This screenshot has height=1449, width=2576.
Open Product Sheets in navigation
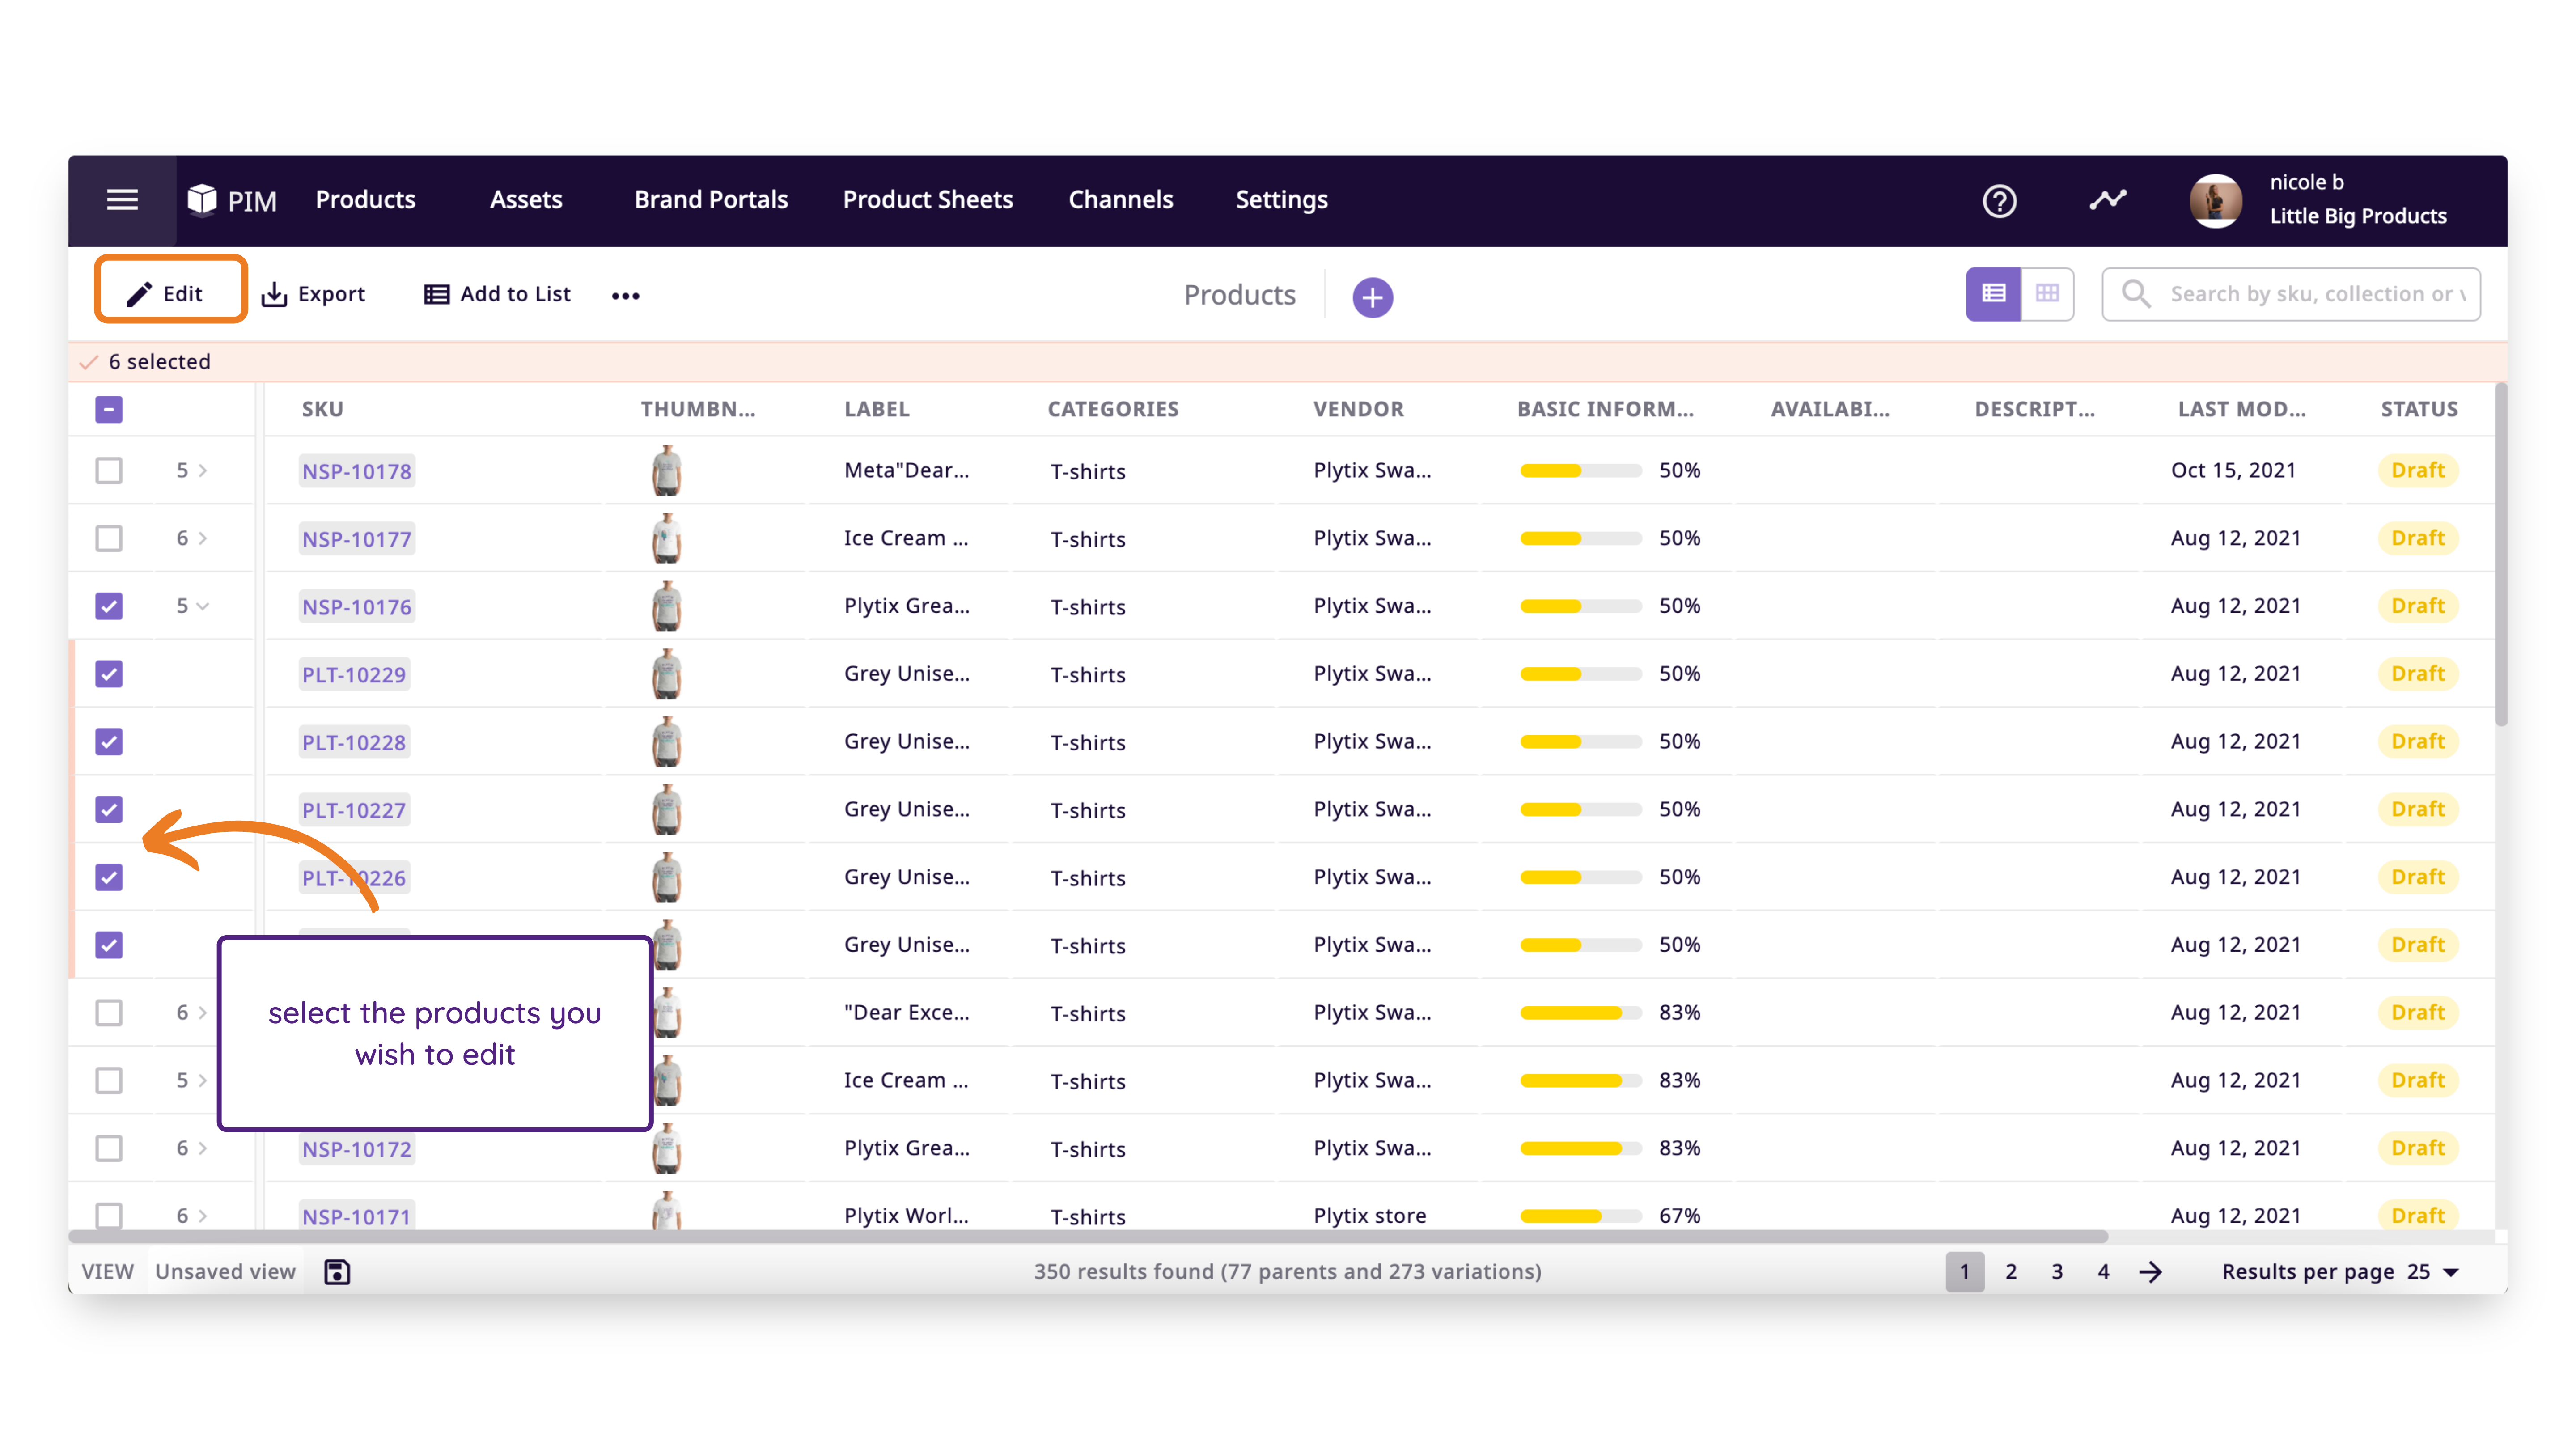pos(927,199)
